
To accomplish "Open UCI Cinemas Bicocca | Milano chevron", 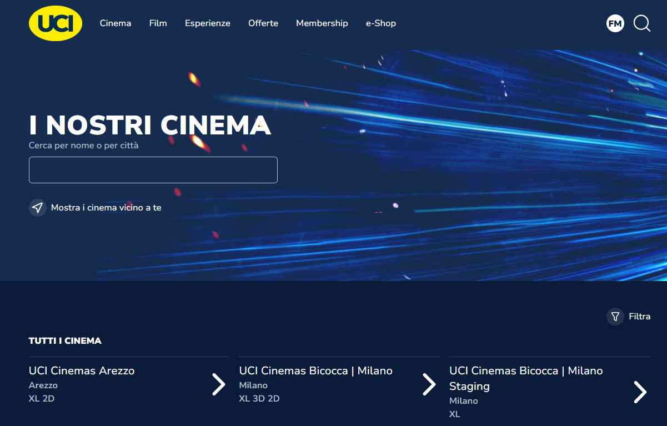I will tap(429, 384).
